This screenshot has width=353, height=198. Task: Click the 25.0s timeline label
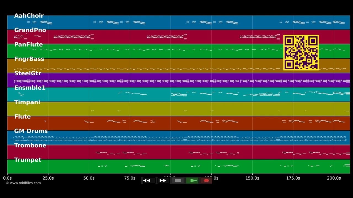(x=48, y=178)
